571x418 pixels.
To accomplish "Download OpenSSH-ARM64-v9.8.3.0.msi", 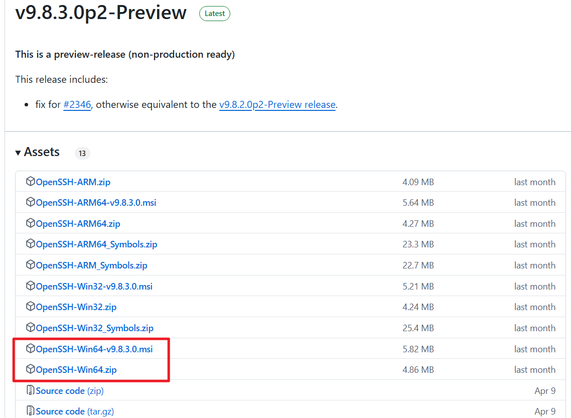I will click(x=96, y=203).
